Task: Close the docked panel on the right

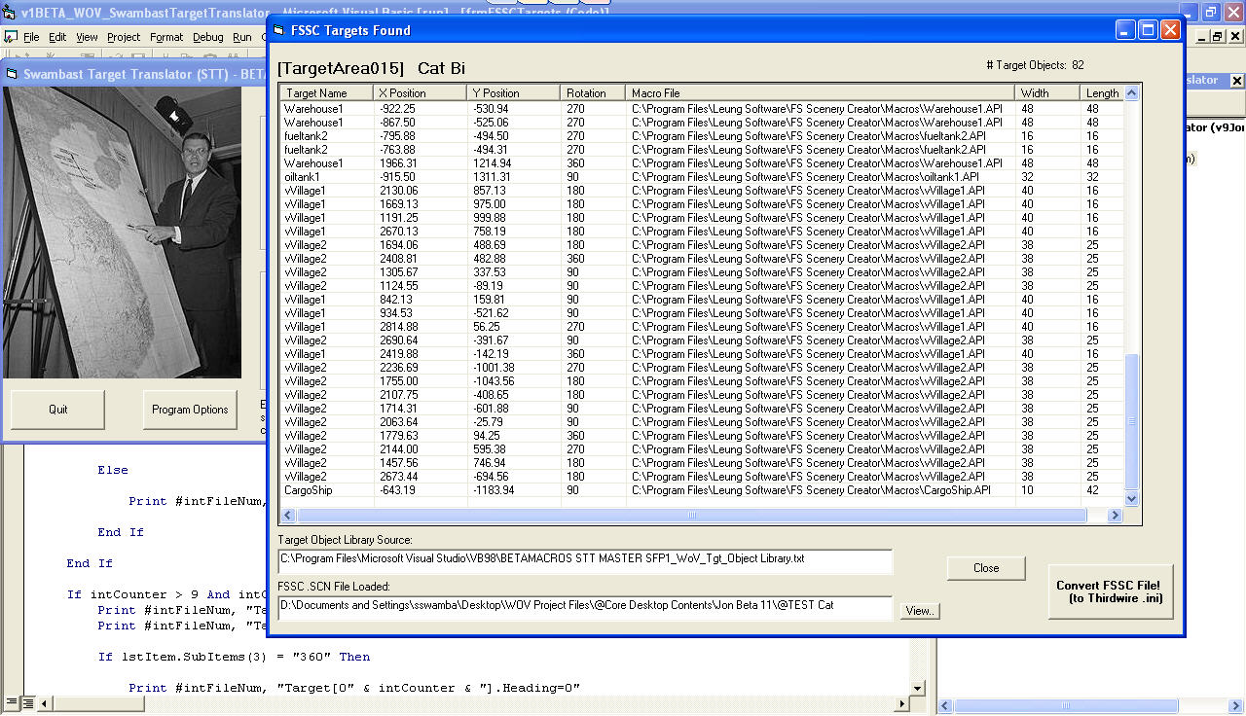Action: click(x=1237, y=81)
